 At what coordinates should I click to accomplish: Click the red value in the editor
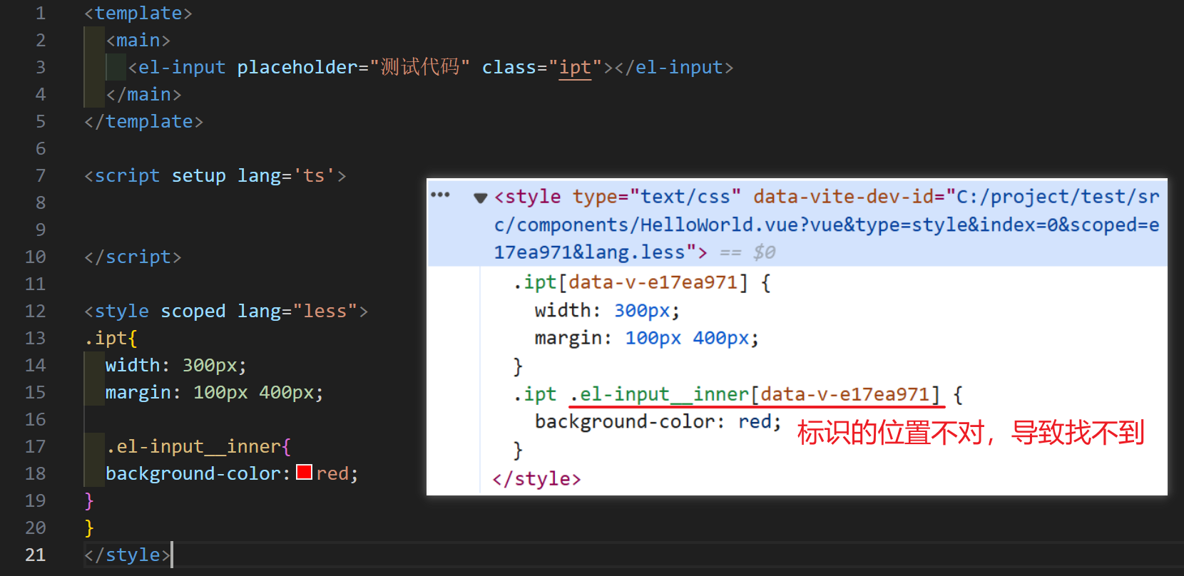pyautogui.click(x=332, y=474)
